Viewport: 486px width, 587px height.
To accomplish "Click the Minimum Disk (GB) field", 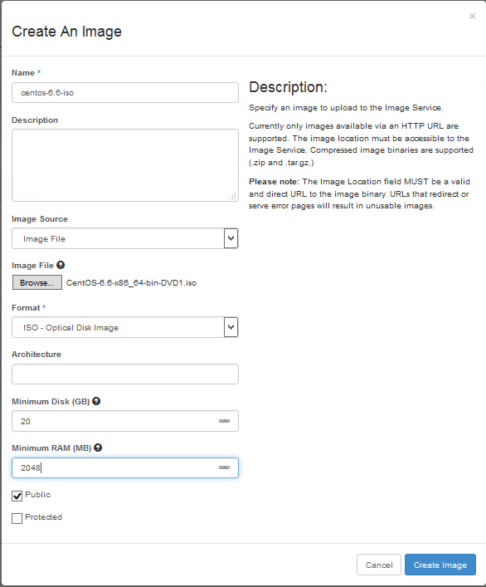I will pyautogui.click(x=125, y=421).
